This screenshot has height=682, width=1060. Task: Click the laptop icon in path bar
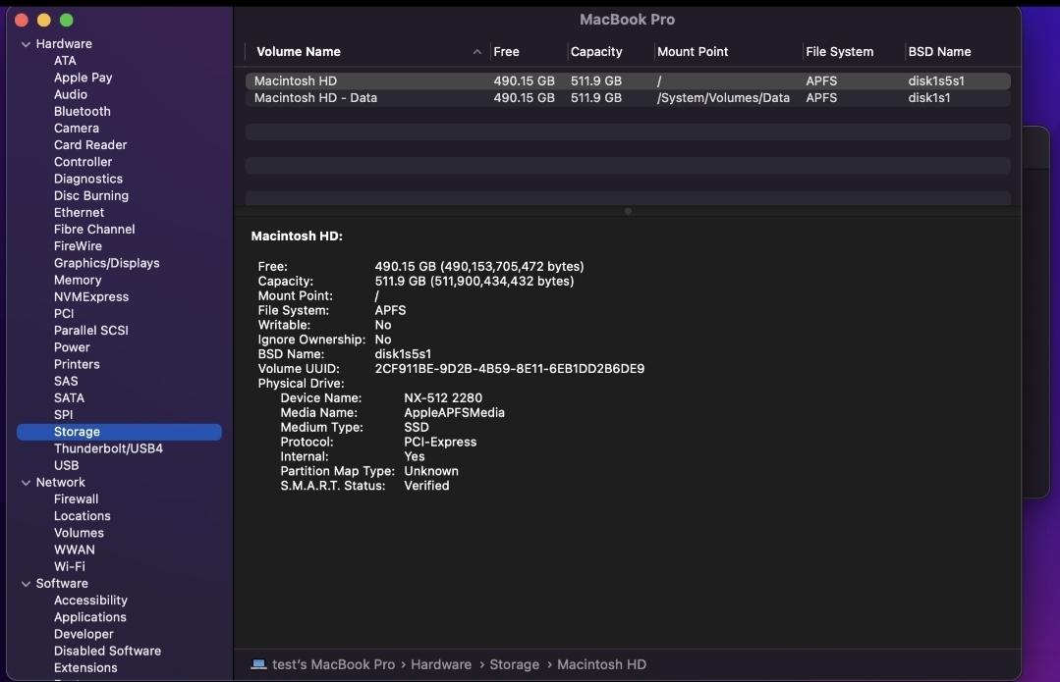tap(258, 664)
